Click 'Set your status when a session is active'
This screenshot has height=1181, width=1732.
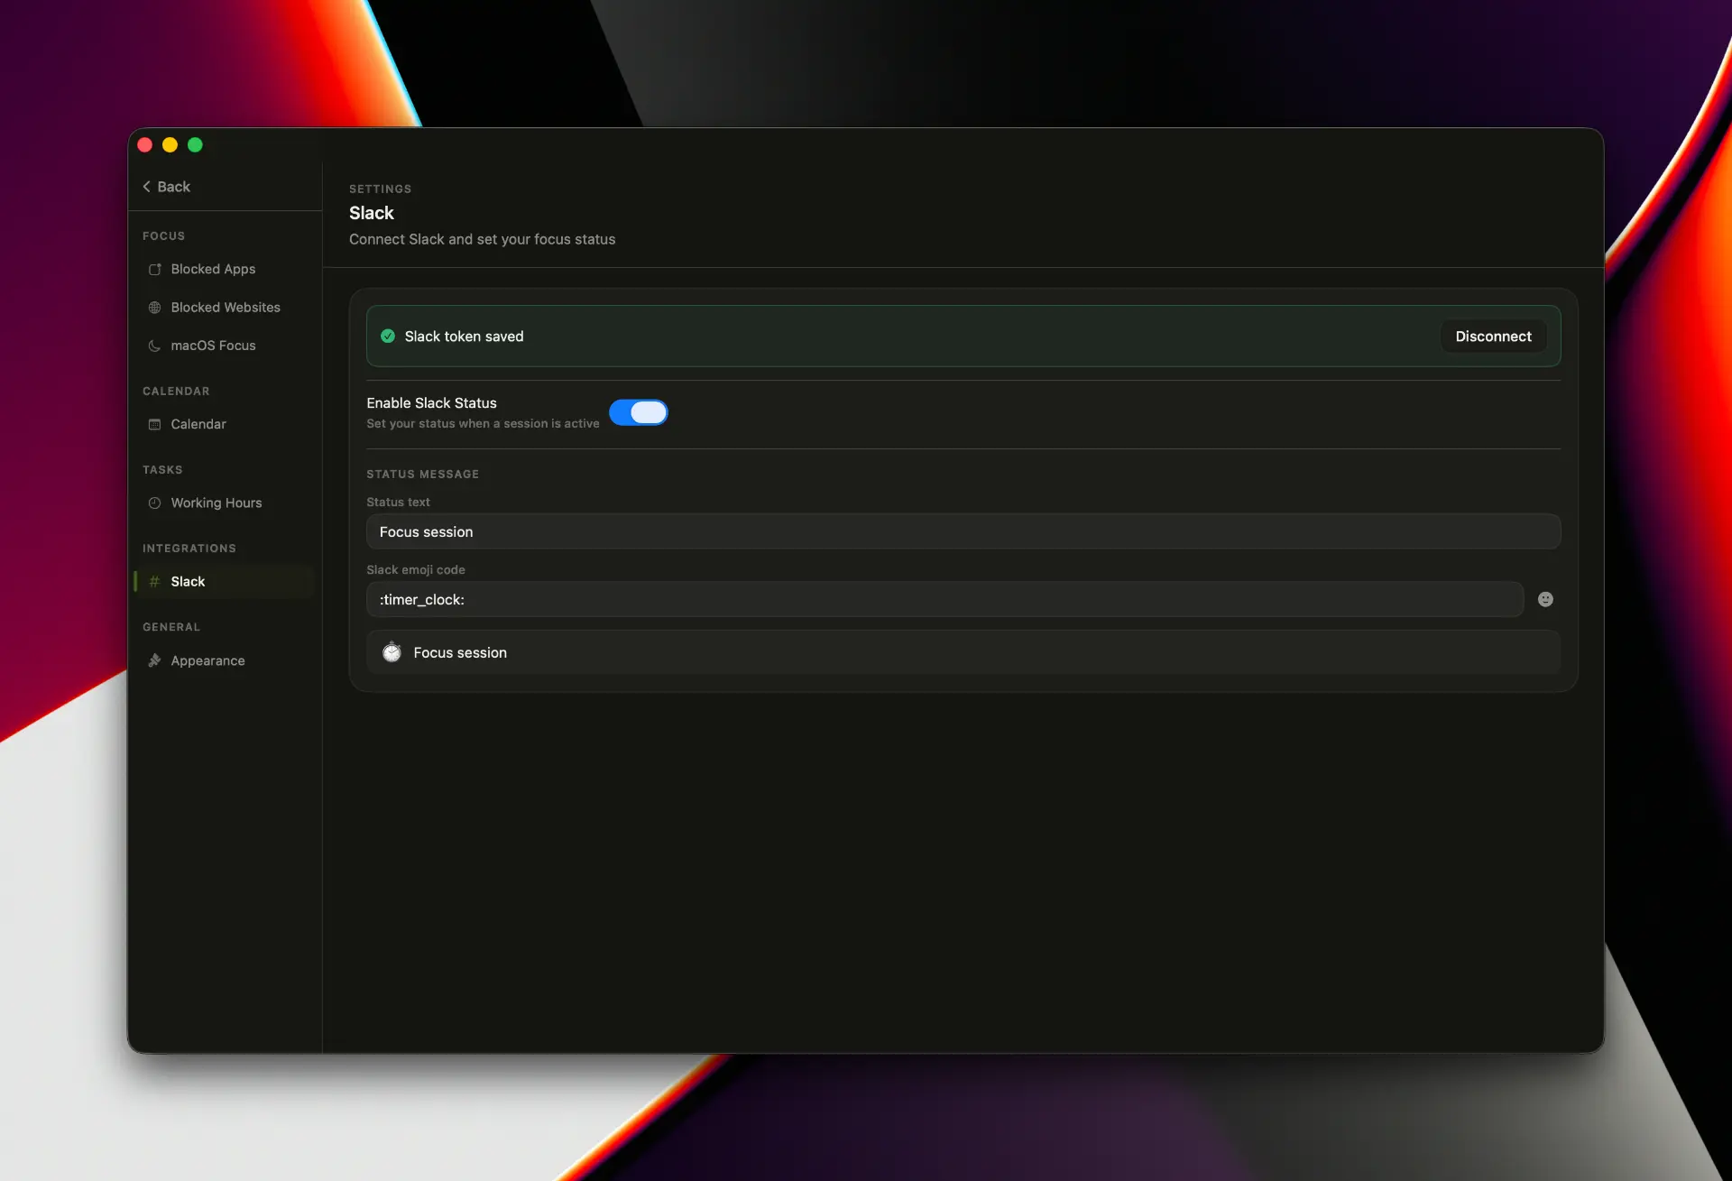[483, 424]
